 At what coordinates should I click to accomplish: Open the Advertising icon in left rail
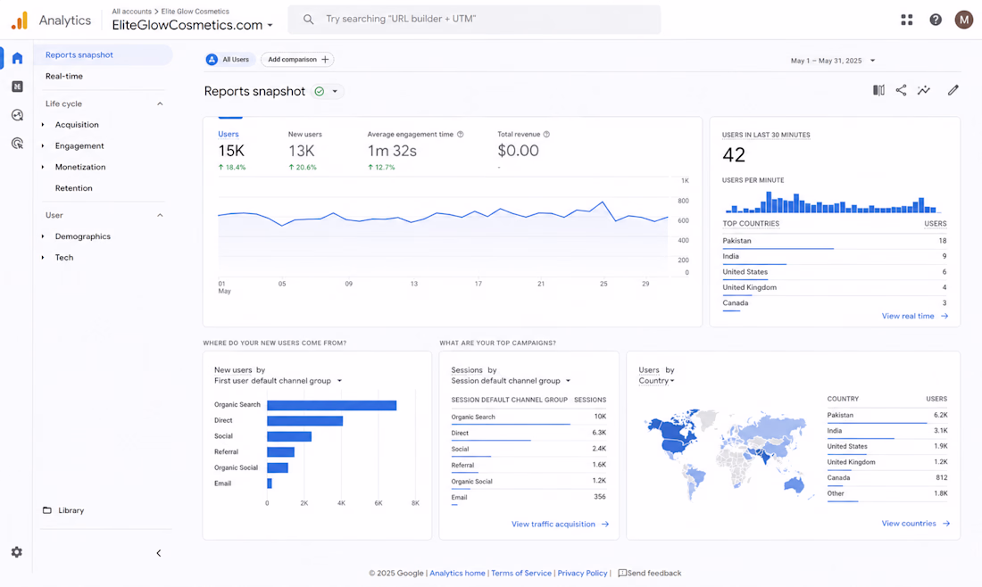tap(18, 144)
